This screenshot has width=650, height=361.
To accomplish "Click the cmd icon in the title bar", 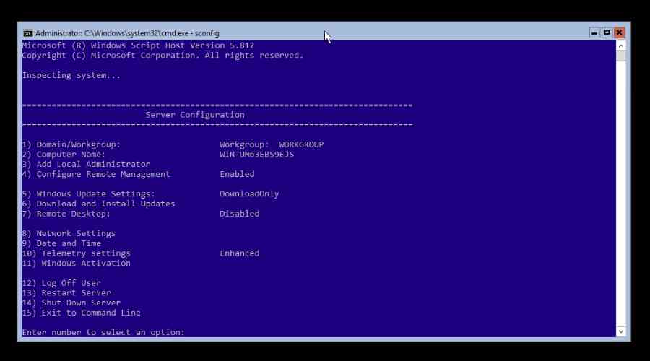I will click(27, 33).
